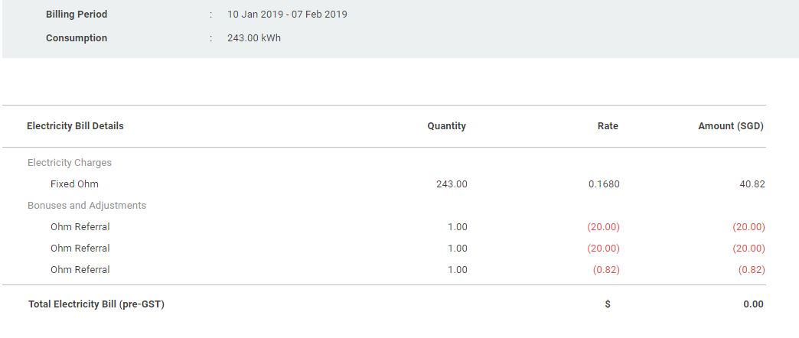Select the 0.00 total bill amount

753,304
